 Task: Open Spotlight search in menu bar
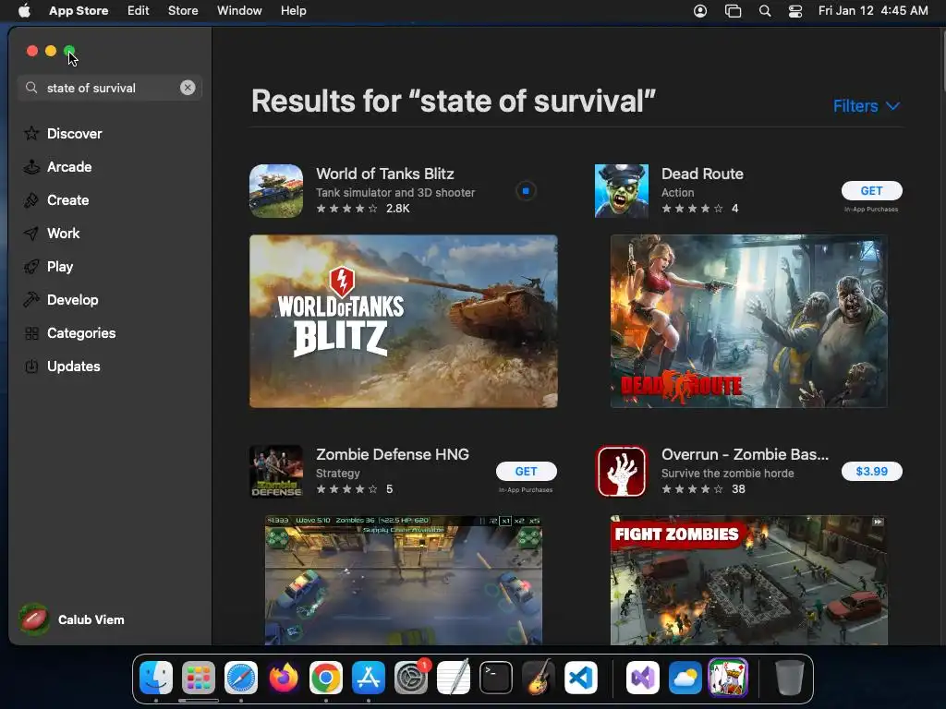(x=764, y=11)
